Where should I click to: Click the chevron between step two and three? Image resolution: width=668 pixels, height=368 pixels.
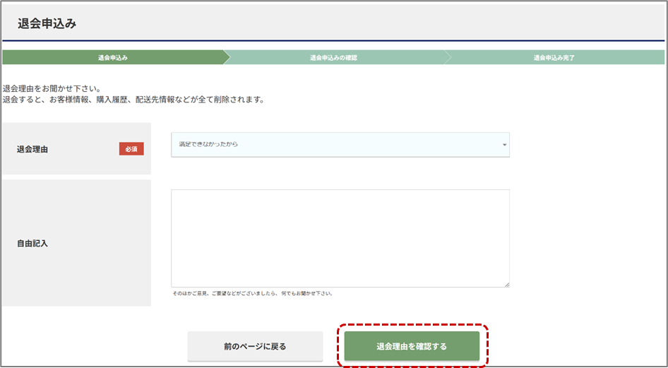(x=447, y=57)
